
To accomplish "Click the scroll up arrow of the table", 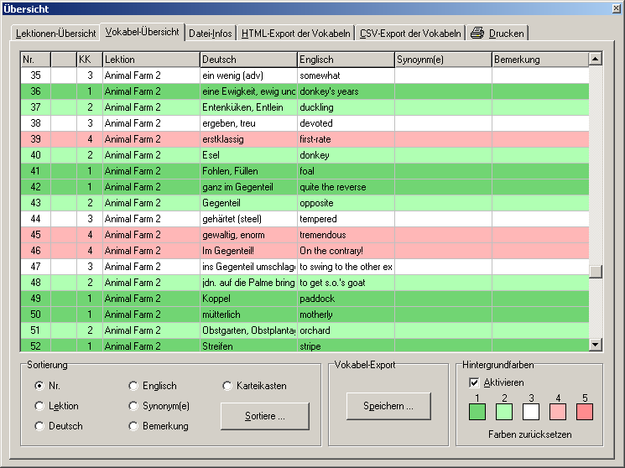I will click(596, 60).
